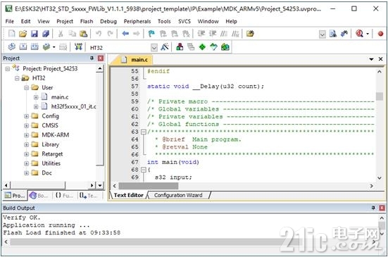The image size is (388, 257).
Task: Pin the Build Output panel
Action: [373, 208]
